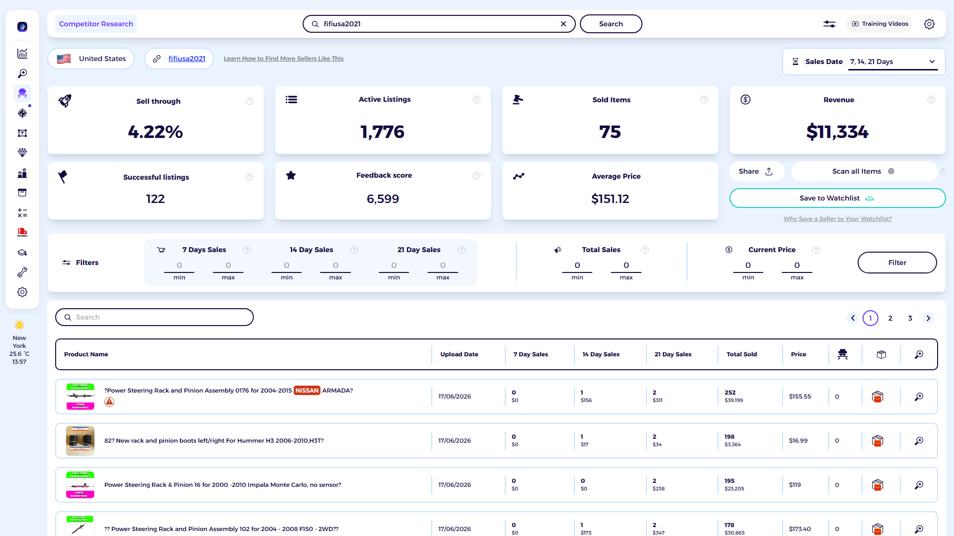Screen dimensions: 954x536
Task: Open Hummer H3 boots listing thumbnail
Action: pos(80,441)
